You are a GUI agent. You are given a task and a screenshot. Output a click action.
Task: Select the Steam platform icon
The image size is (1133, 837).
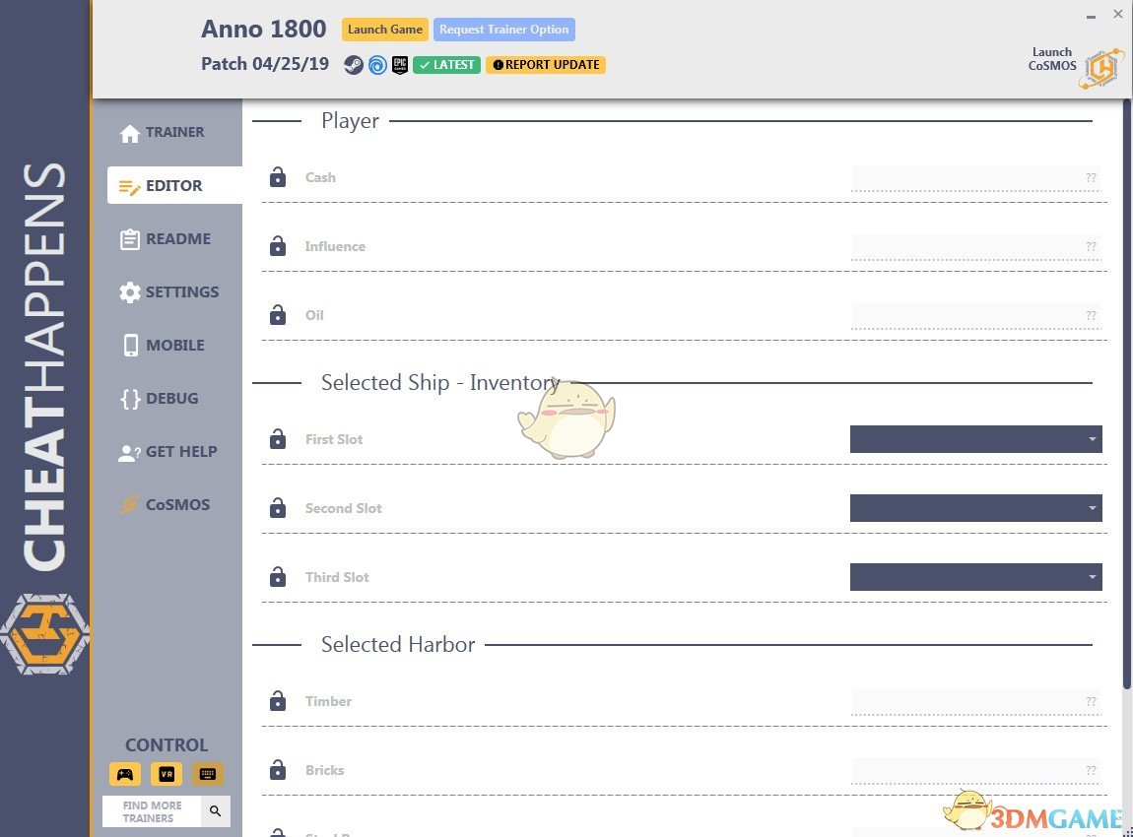354,65
